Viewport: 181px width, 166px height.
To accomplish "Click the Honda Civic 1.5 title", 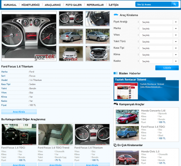I will point(150,152).
